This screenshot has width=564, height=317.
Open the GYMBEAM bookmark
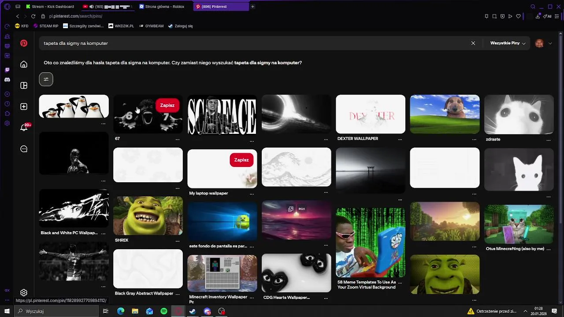point(151,26)
